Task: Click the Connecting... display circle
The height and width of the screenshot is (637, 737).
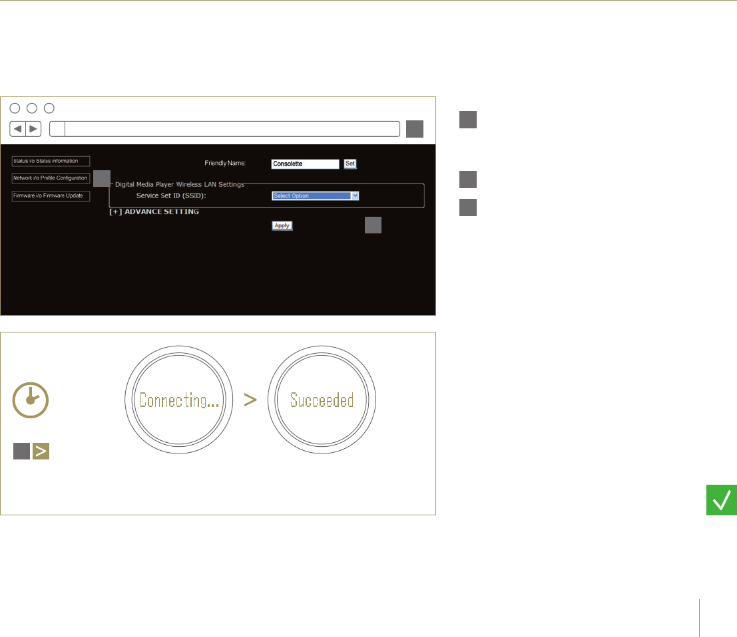Action: point(178,400)
